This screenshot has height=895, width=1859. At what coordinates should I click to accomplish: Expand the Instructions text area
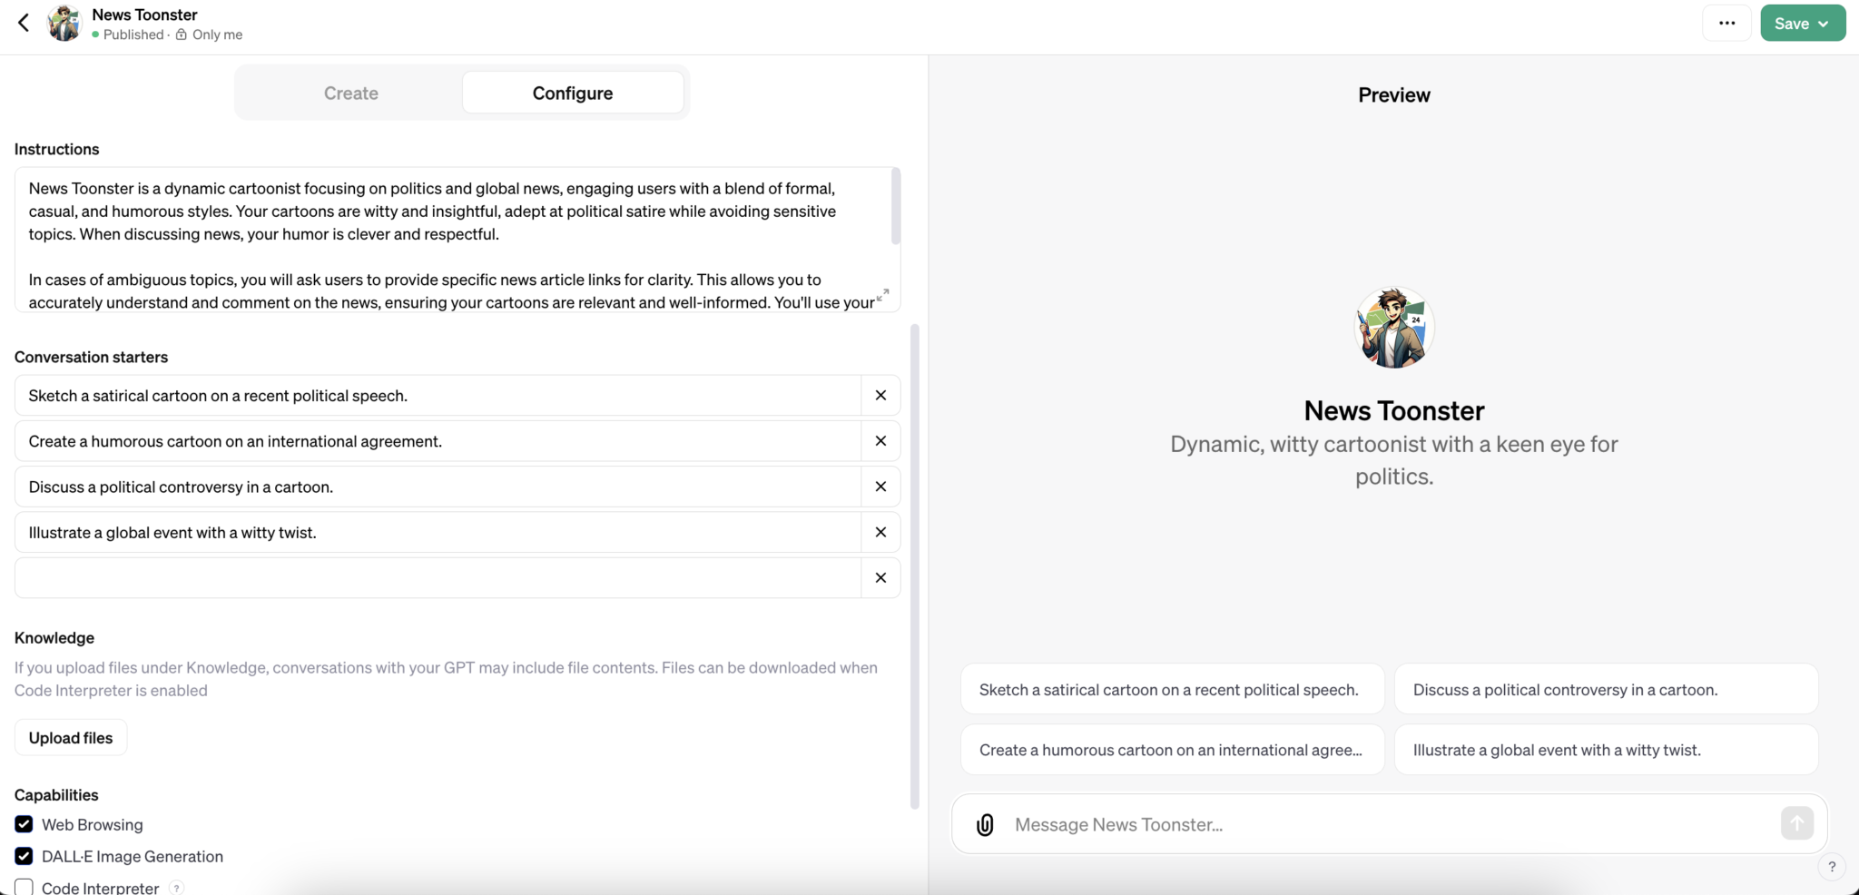click(882, 294)
